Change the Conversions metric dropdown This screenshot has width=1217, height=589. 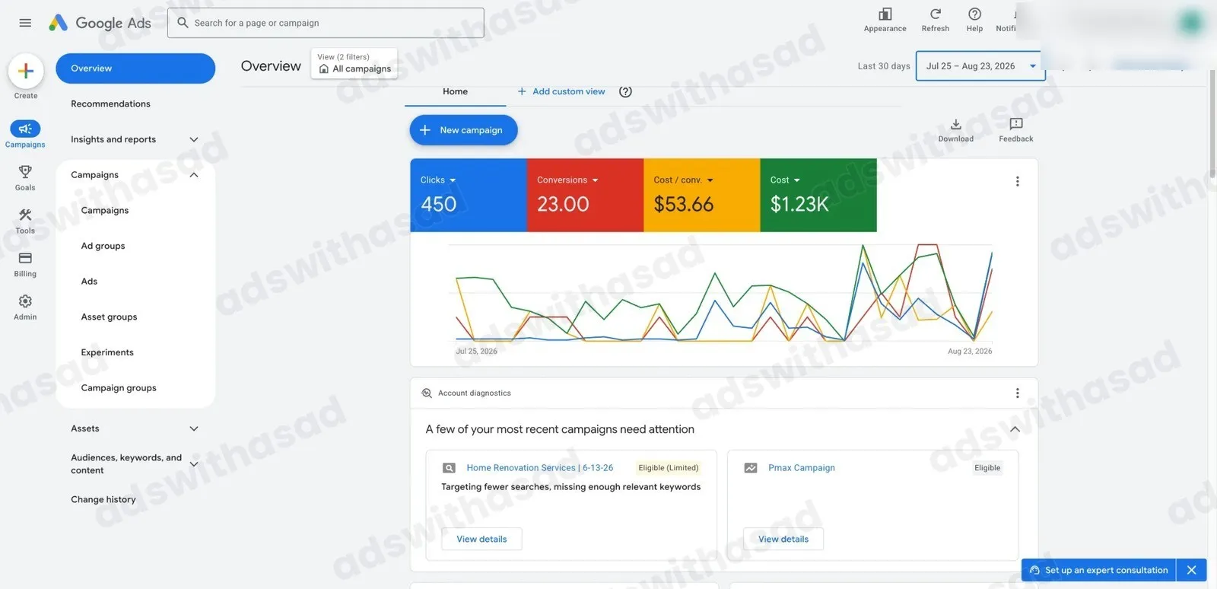point(567,180)
